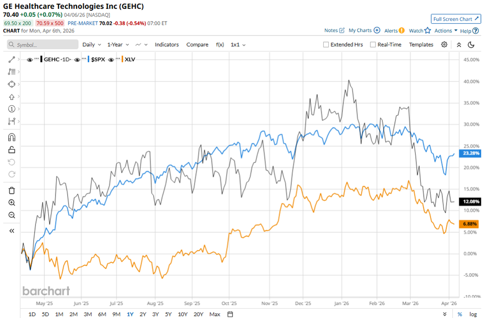The image size is (483, 318).
Task: Pick the measurement range tool
Action: (11, 121)
